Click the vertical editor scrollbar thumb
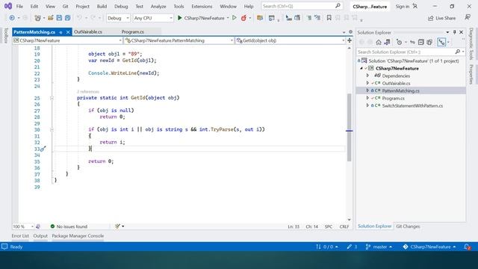This screenshot has height=269, width=478. [349, 128]
